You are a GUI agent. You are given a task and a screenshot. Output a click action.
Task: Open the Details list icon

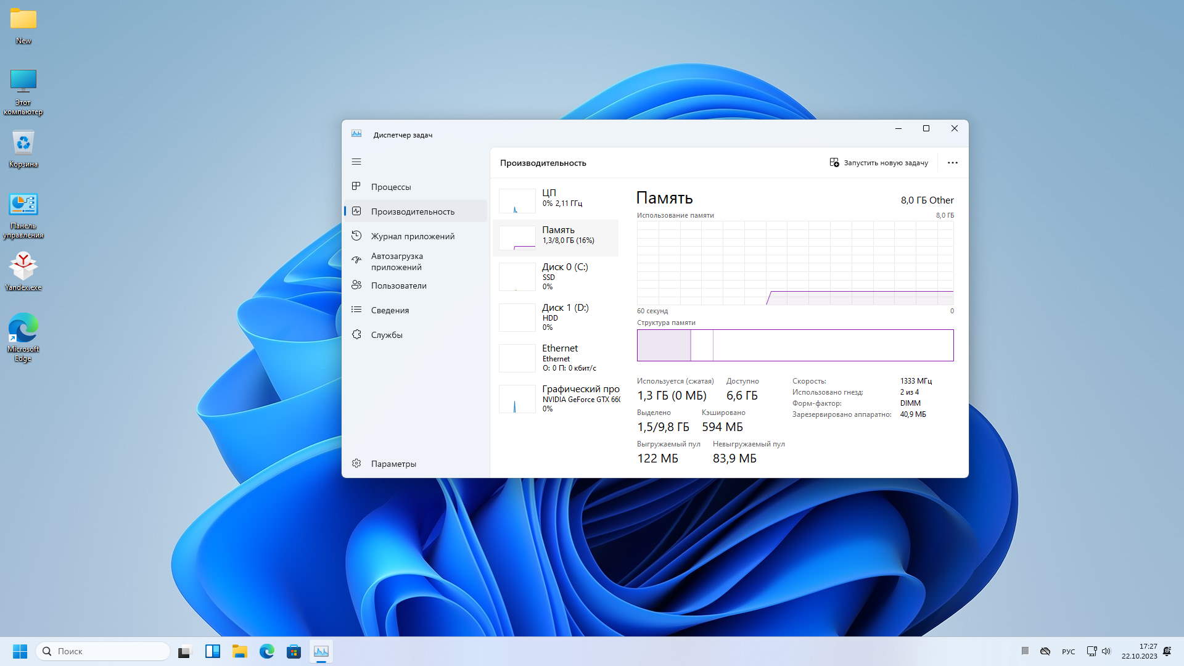(356, 310)
